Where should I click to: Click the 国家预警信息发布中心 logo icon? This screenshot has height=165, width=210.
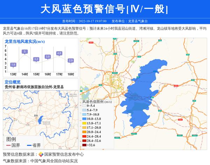pos(41,154)
